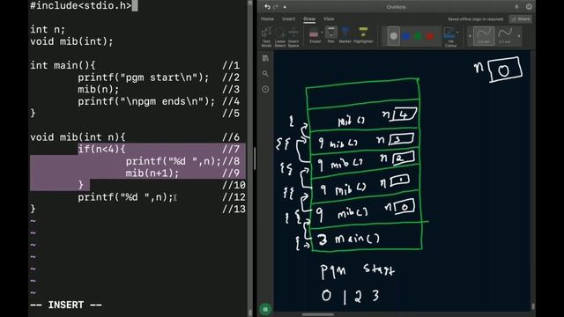This screenshot has width=564, height=317.
Task: Show the notebook navigation pane icon
Action: pyautogui.click(x=265, y=58)
